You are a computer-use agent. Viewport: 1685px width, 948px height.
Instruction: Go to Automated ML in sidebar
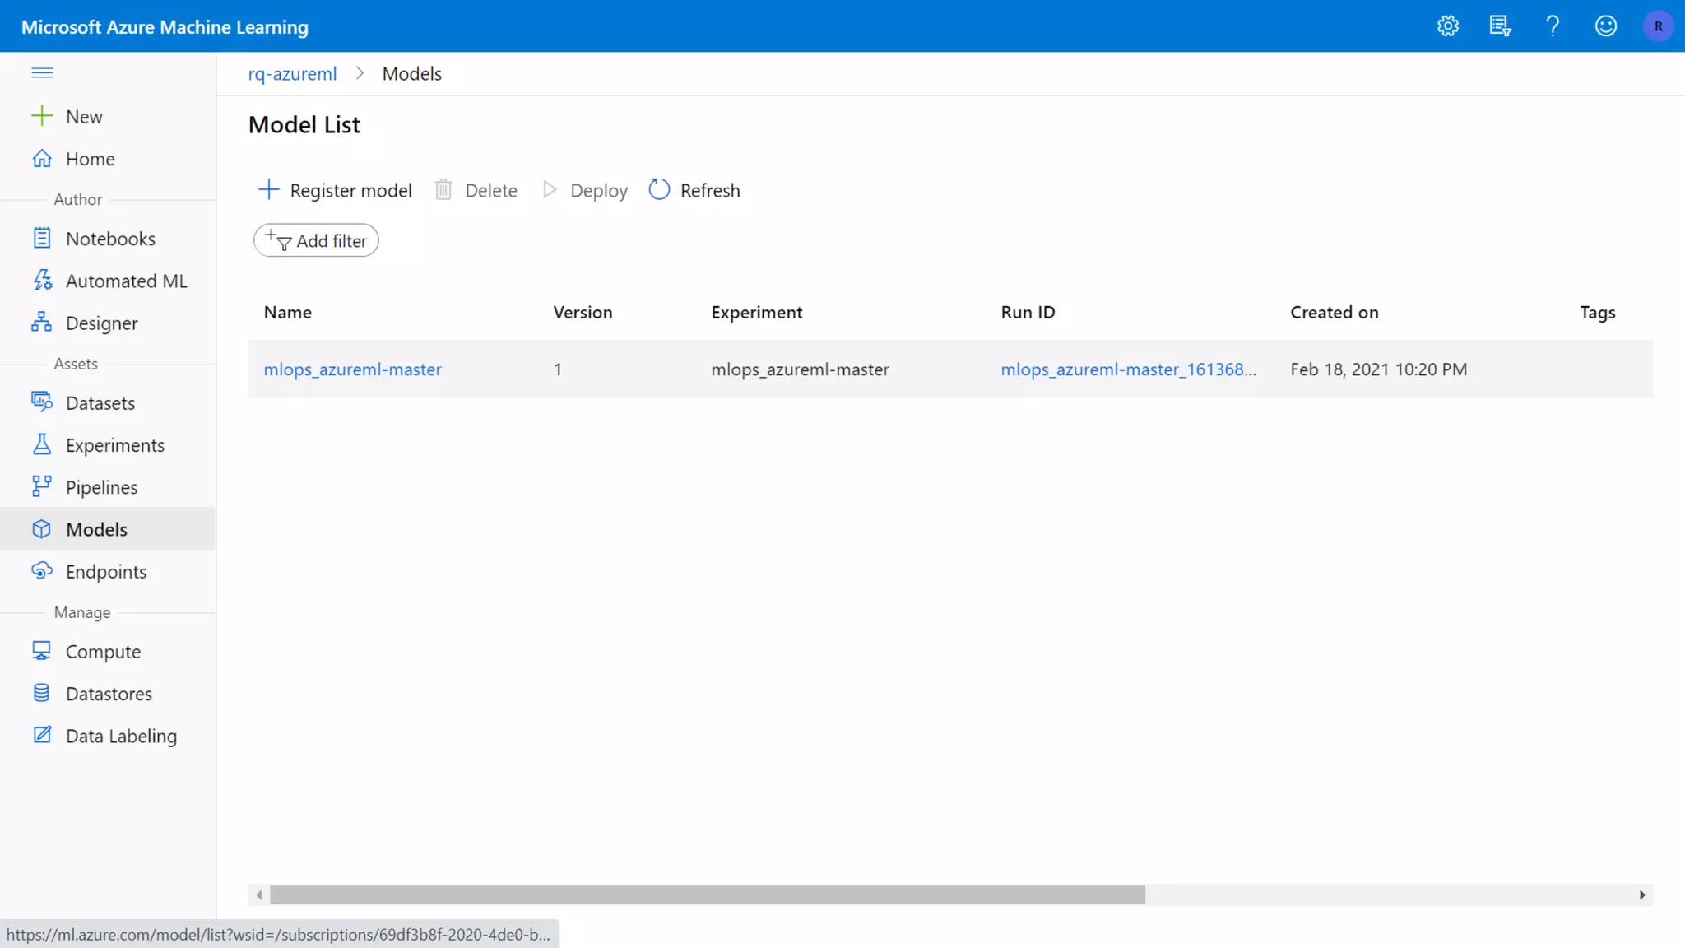(x=126, y=281)
